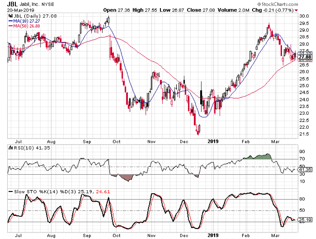Viewport: 316px width, 239px height.
Task: Click the 'JBL (Daily) 27.08' legend text
Action: (x=35, y=16)
